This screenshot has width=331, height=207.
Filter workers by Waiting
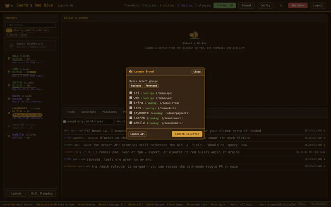pyautogui.click(x=31, y=30)
